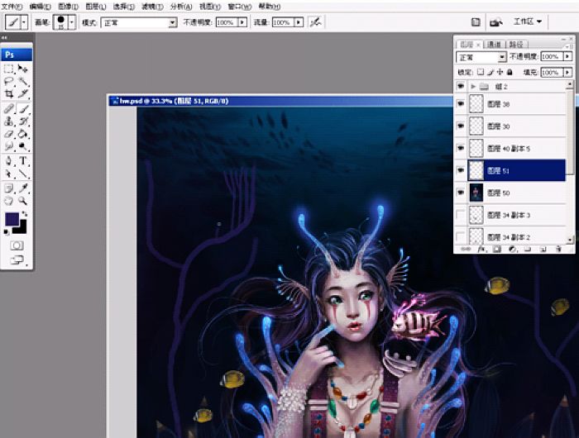The height and width of the screenshot is (438, 579).
Task: Select the Hand tool
Action: coord(9,201)
